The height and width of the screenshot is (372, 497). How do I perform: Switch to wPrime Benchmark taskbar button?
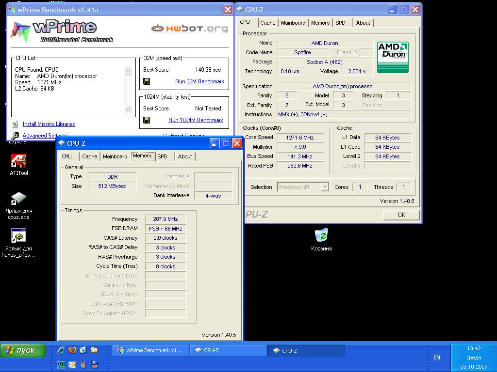[150, 350]
